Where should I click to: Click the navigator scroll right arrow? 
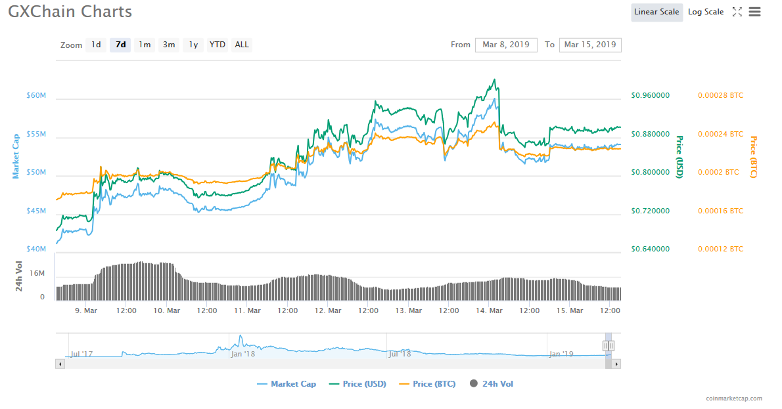[x=616, y=364]
